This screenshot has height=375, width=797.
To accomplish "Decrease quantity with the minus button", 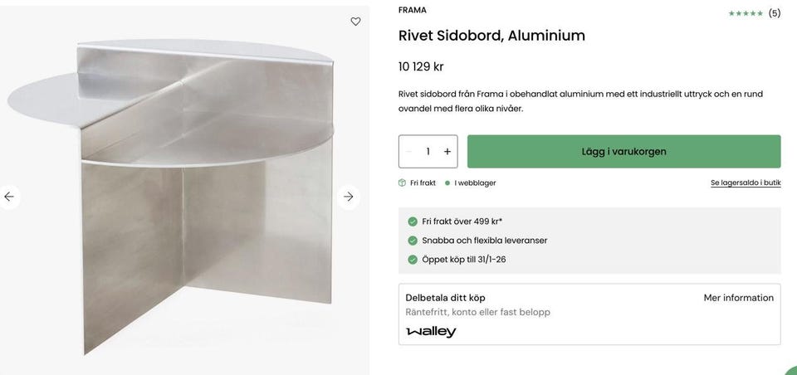I will click(408, 152).
